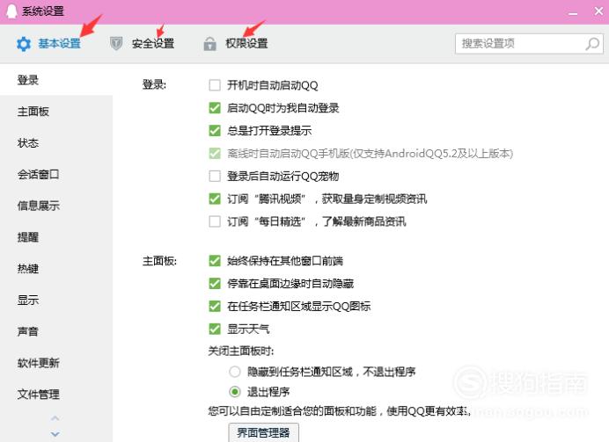Go to 热键 in the sidebar
Screen dimensions: 609x442
coord(56,269)
